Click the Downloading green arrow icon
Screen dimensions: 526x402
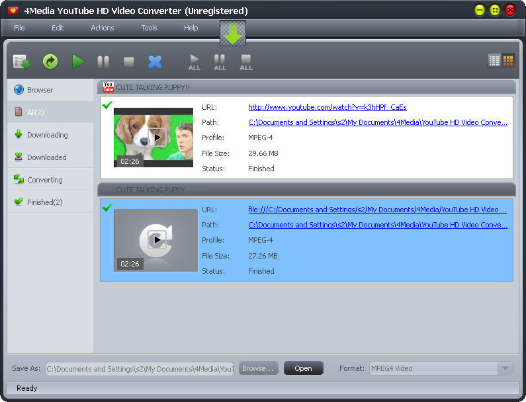pyautogui.click(x=19, y=134)
